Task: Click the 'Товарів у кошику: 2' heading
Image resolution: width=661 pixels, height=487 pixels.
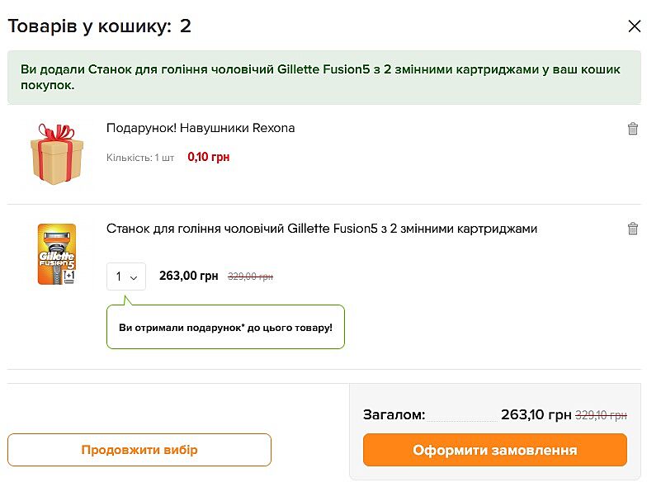Action: click(x=99, y=26)
